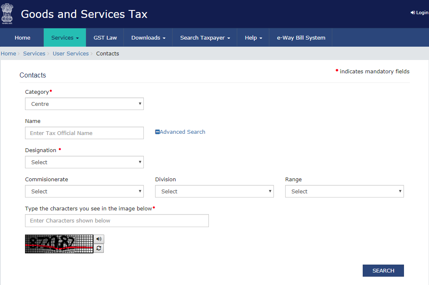Open the Login link
This screenshot has width=429, height=285.
point(419,12)
